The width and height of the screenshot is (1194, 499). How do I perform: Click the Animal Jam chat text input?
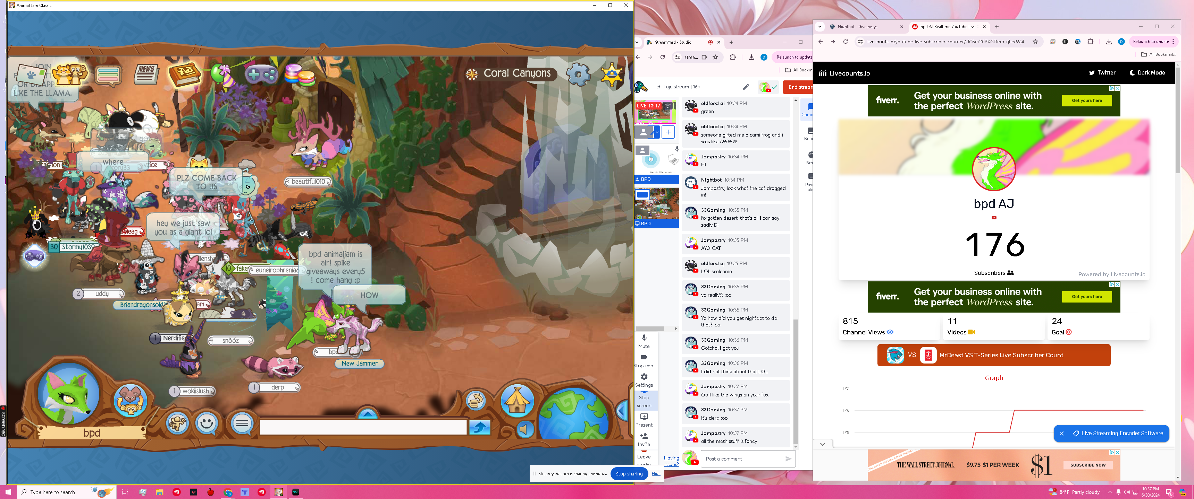[363, 427]
